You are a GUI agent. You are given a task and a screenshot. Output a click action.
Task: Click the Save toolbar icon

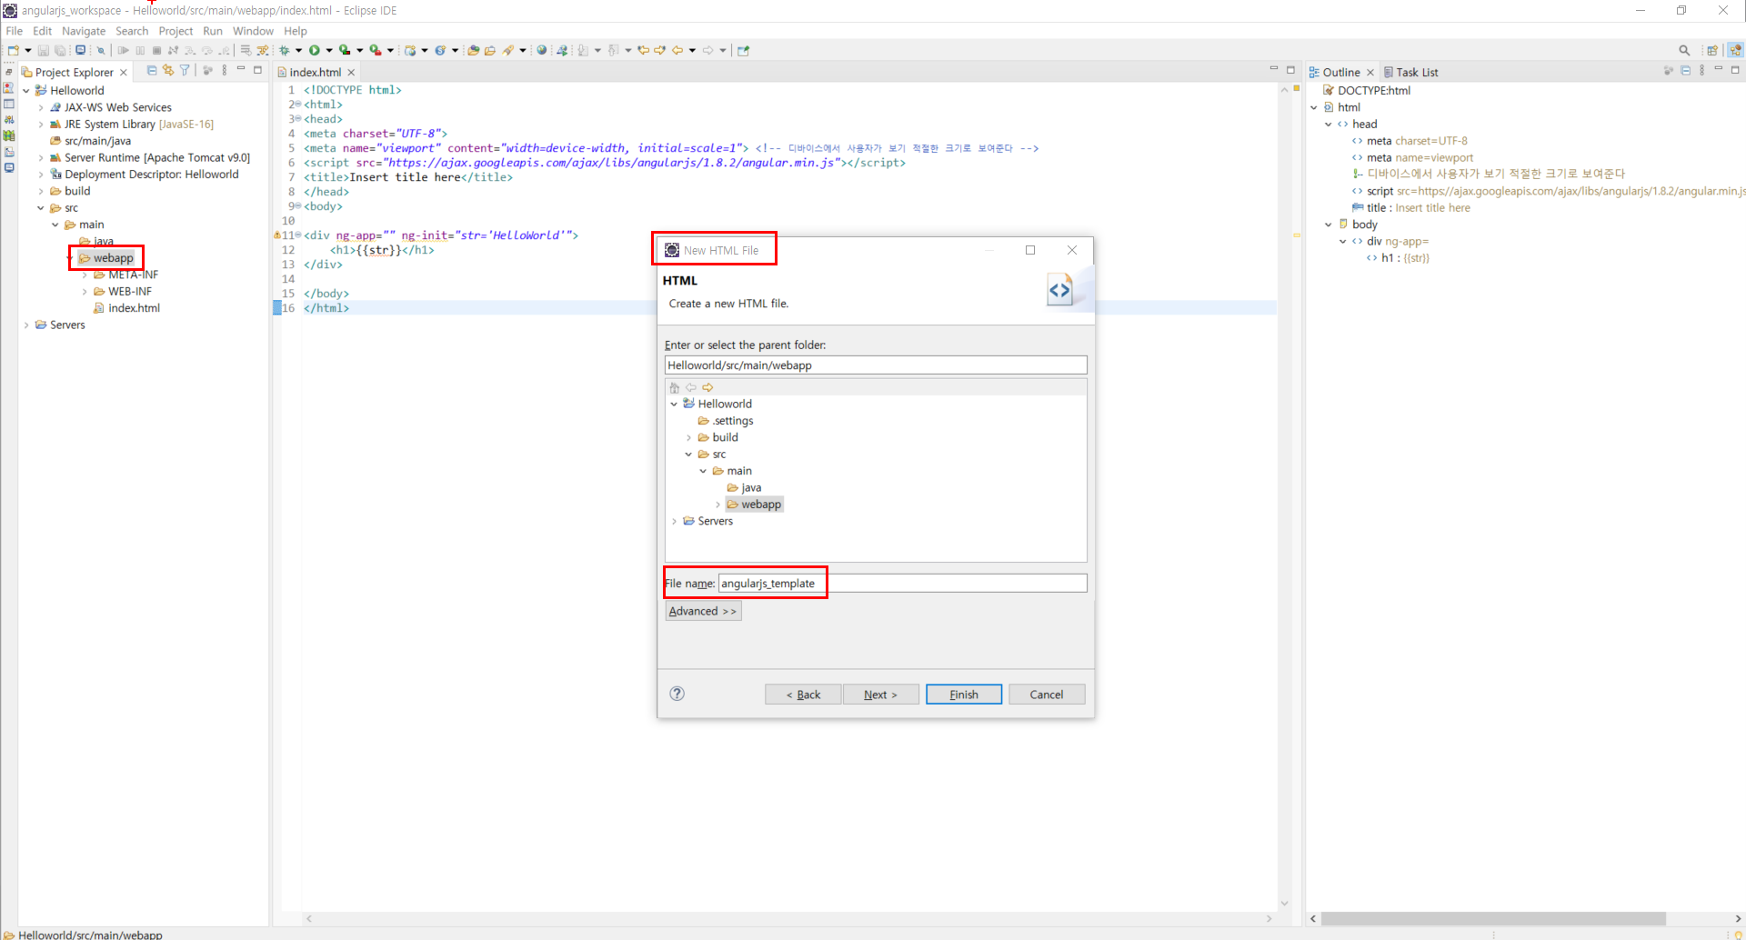point(43,50)
